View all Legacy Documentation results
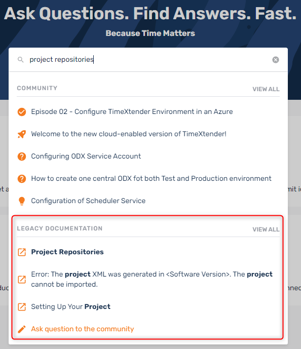Viewport: 301px width, 349px height. [266, 229]
